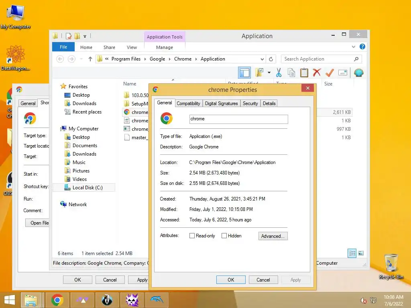The width and height of the screenshot is (411, 308).
Task: Click the Back arrow in Explorer
Action: click(60, 59)
